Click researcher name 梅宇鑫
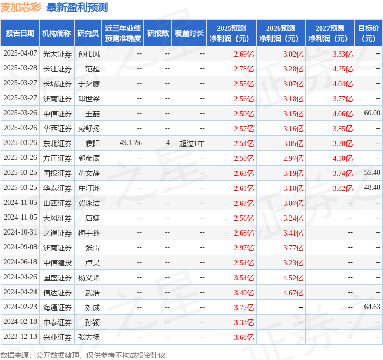This screenshot has width=383, height=360. pyautogui.click(x=89, y=233)
